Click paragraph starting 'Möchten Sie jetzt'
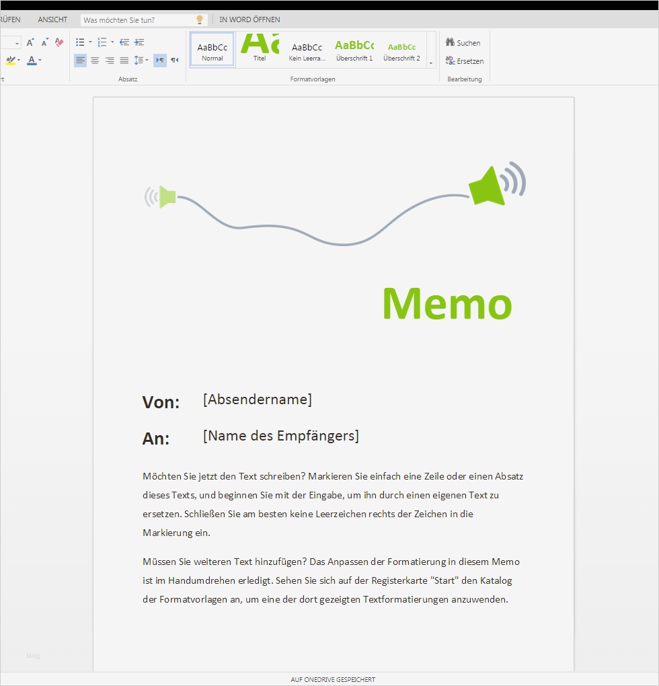The width and height of the screenshot is (659, 686). click(333, 504)
